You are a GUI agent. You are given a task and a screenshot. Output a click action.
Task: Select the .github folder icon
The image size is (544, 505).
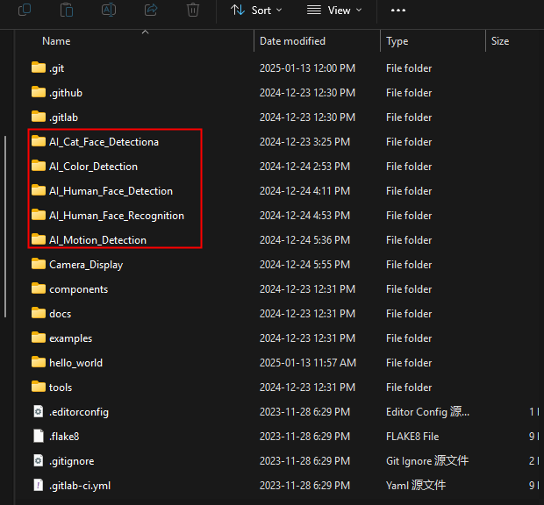pyautogui.click(x=39, y=92)
